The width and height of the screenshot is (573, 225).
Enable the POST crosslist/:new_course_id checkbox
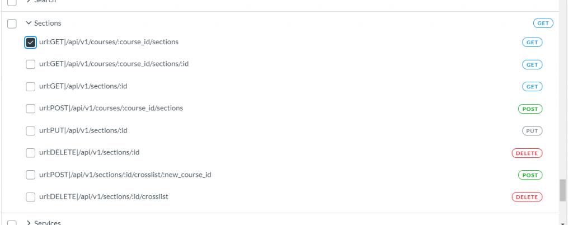pos(30,175)
